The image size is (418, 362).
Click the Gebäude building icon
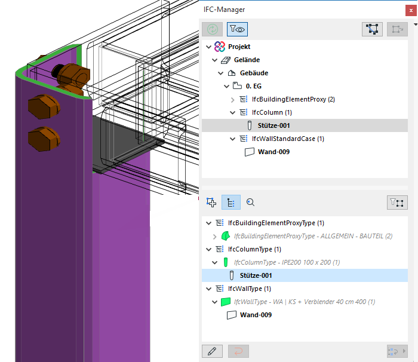coord(232,73)
